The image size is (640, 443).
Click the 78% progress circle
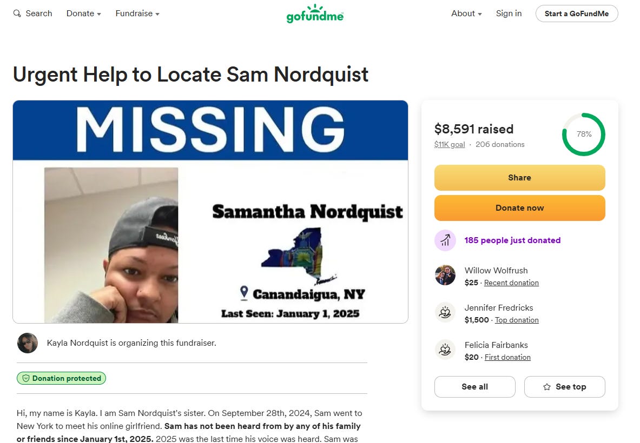pyautogui.click(x=584, y=134)
